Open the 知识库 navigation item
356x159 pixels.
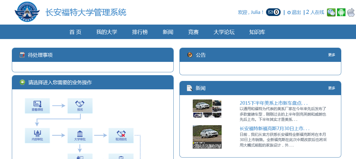[x=257, y=32]
